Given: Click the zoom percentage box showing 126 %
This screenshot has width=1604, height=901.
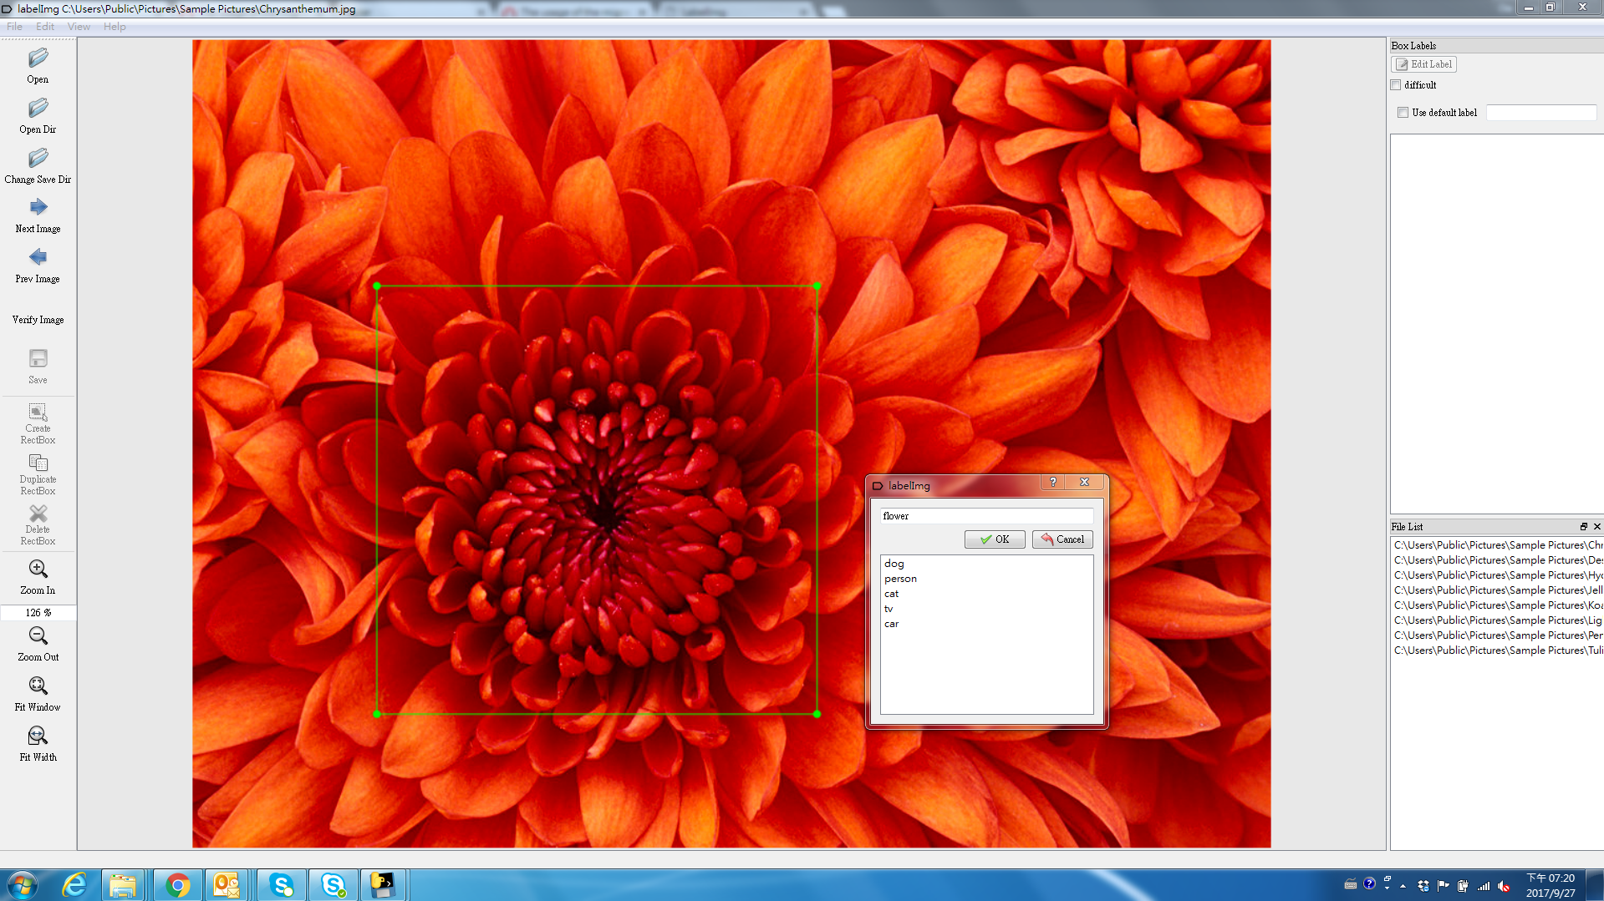Looking at the screenshot, I should [x=38, y=613].
